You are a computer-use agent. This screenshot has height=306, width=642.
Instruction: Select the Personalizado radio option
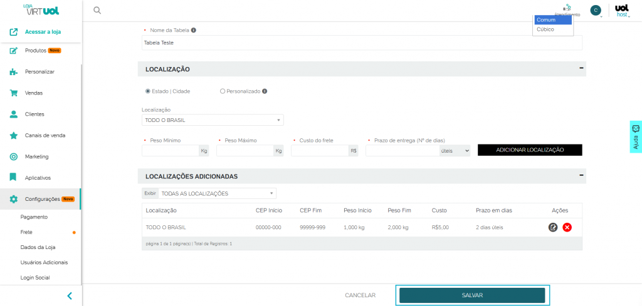click(223, 91)
